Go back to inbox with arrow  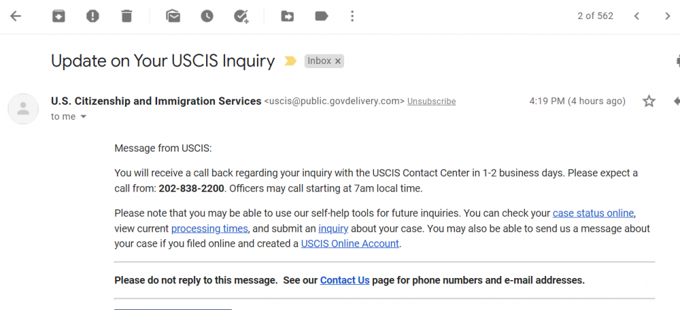16,16
